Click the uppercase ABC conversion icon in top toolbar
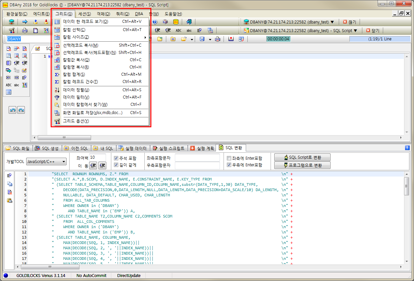 tap(179, 30)
